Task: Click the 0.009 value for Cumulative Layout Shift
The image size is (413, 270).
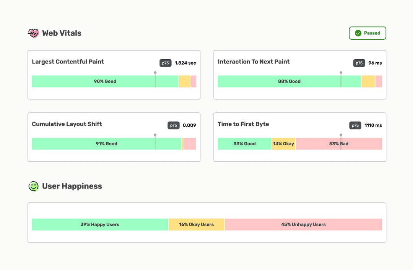Action: [190, 125]
